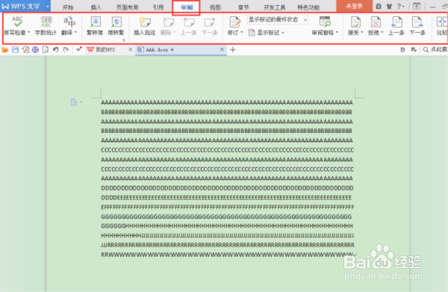Open print preview icon
448x292 pixels.
point(46,50)
